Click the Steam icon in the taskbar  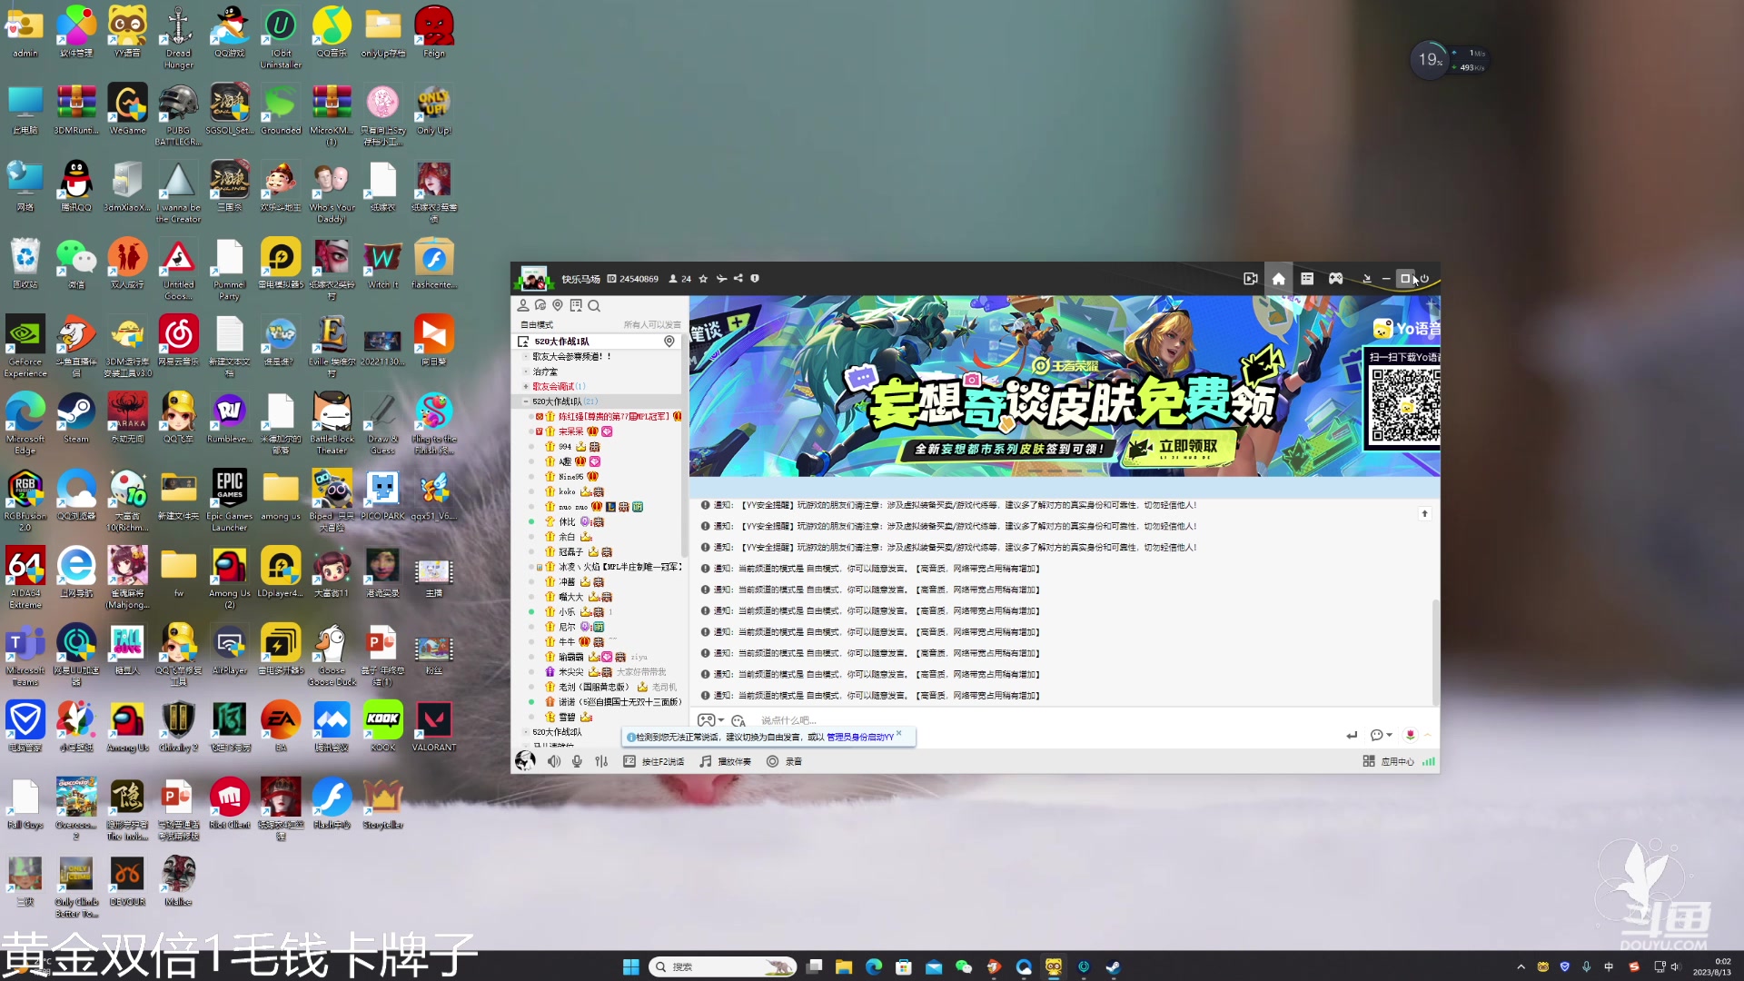tap(1113, 967)
